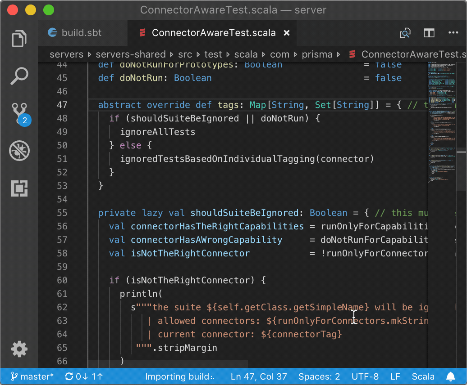Change indentation via Spaces: 2
Image resolution: width=467 pixels, height=385 pixels.
pos(319,376)
